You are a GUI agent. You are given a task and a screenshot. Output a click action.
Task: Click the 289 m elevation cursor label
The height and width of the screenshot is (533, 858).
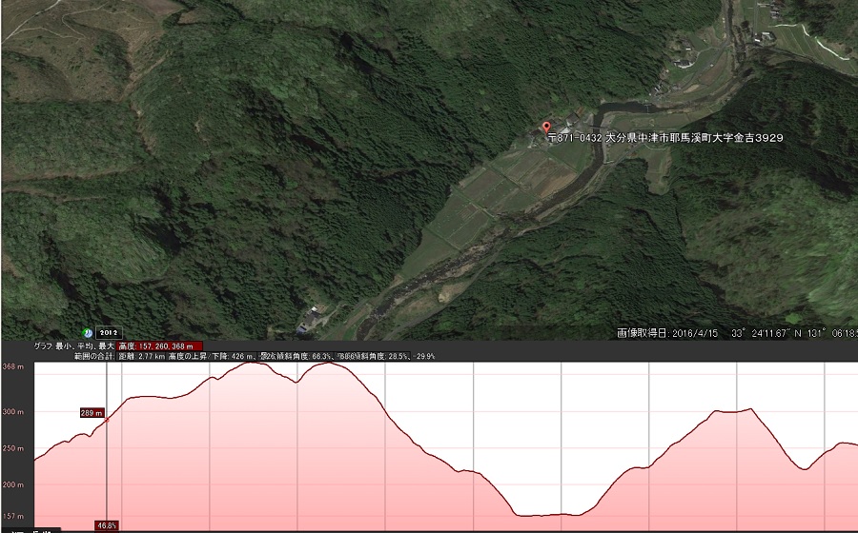(92, 413)
